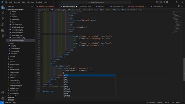185x104 pixels.
Task: Select h1 autocomplete suggestion
Action: click(89, 75)
